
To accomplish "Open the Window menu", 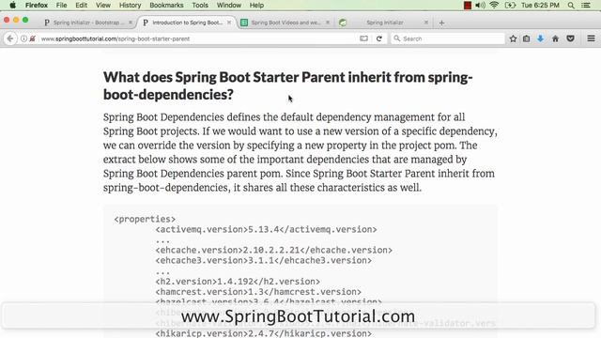I will click(x=229, y=6).
